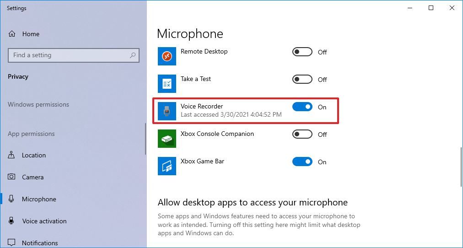Click the Privacy section title

(x=18, y=76)
